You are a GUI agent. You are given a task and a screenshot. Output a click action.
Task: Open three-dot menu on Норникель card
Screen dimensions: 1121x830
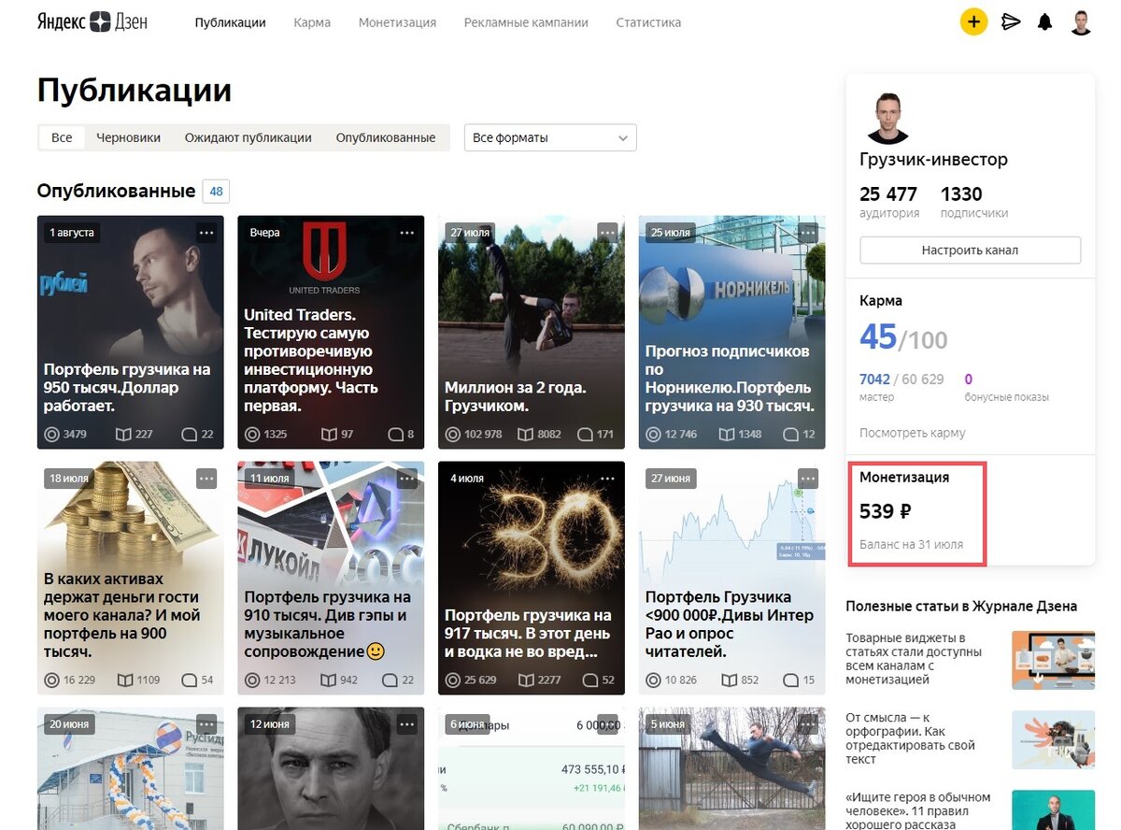point(808,232)
